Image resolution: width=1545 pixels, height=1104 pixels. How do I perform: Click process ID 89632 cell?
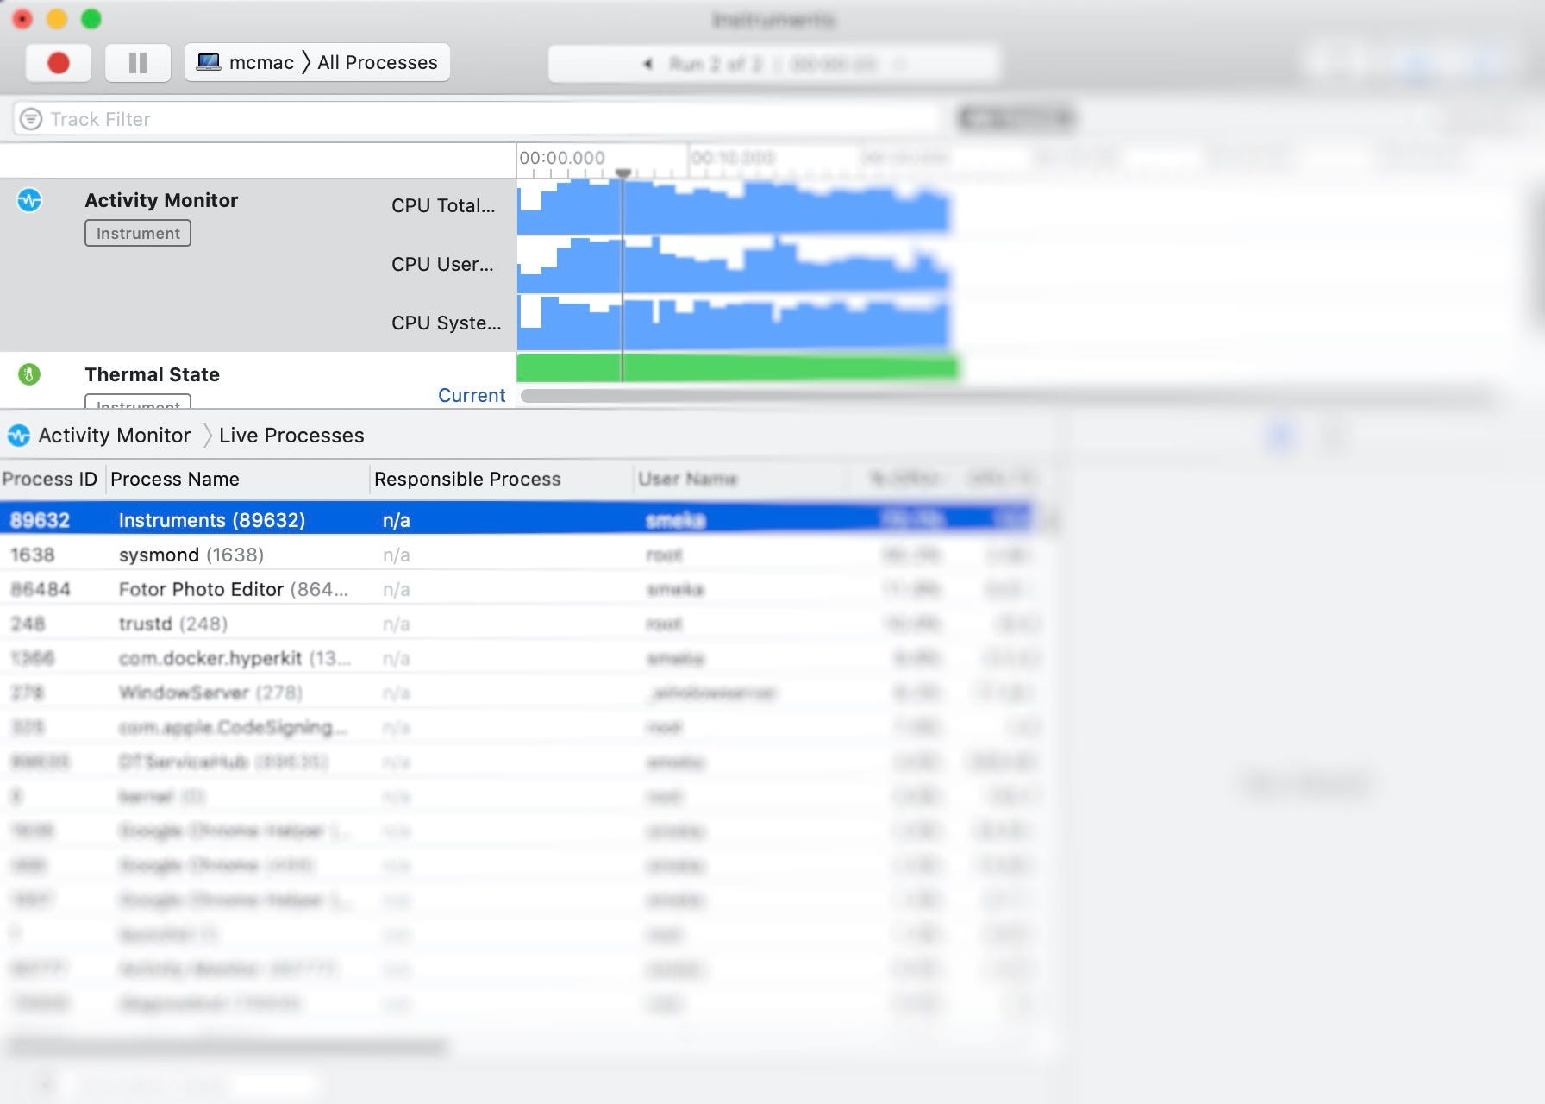pos(40,520)
